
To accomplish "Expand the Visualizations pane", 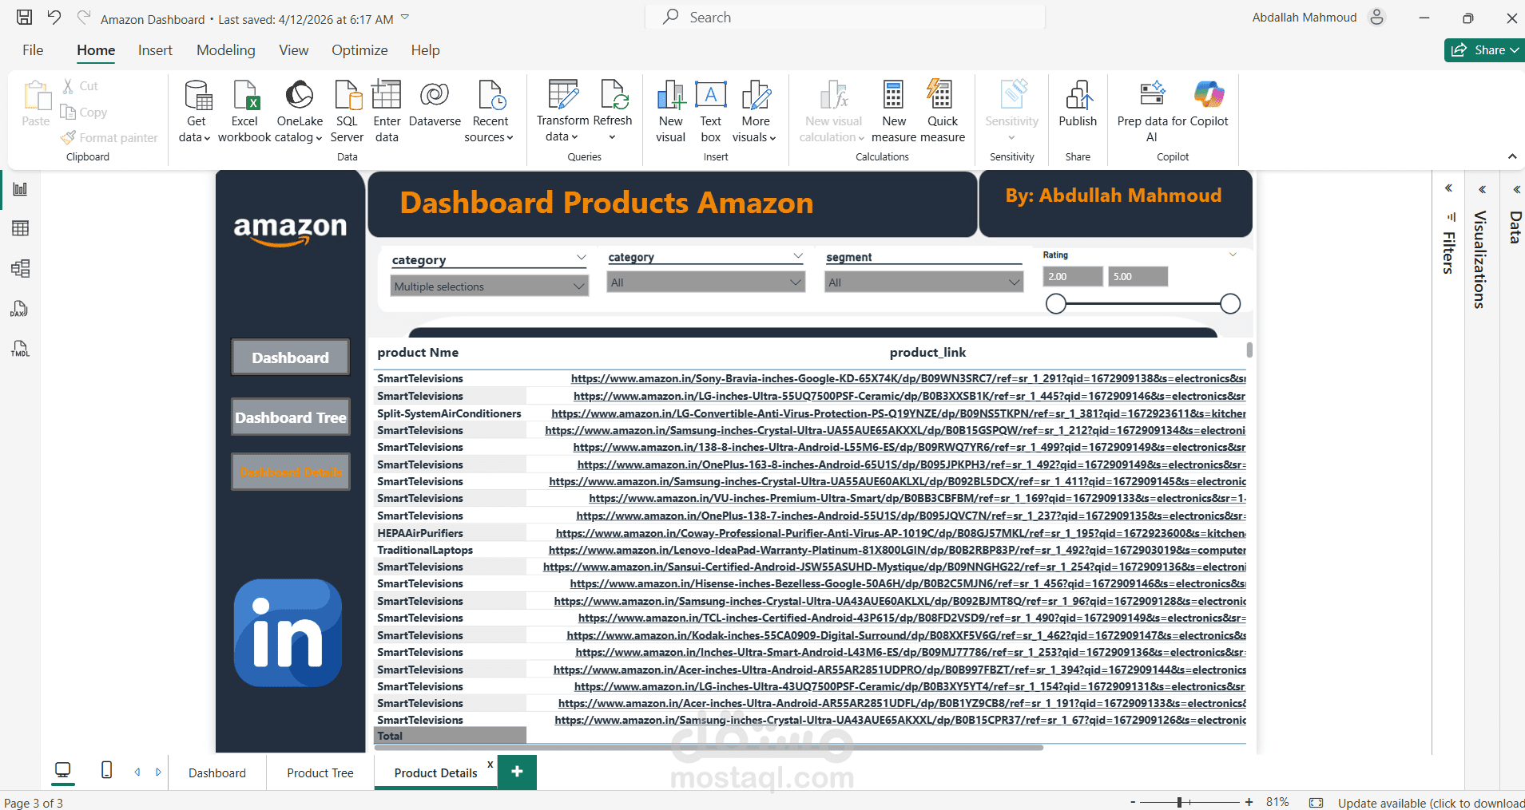I will point(1482,190).
